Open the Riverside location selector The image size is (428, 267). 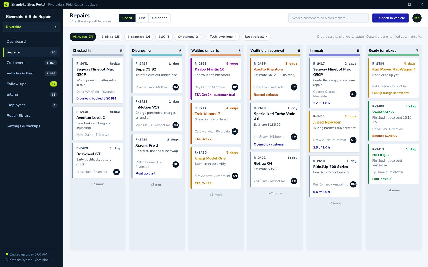(31, 27)
